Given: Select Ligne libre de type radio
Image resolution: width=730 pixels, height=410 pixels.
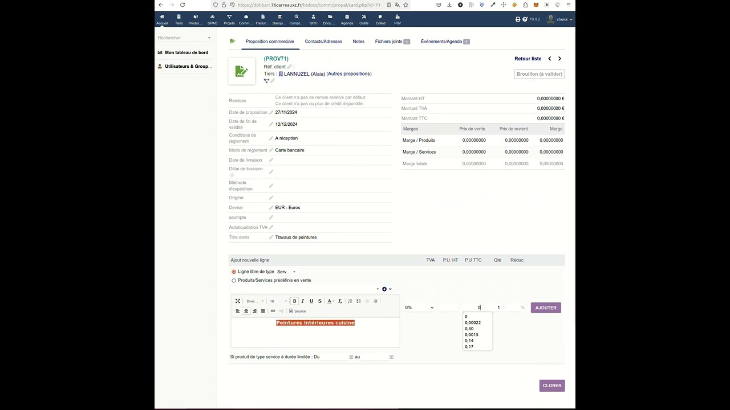Looking at the screenshot, I should 234,272.
